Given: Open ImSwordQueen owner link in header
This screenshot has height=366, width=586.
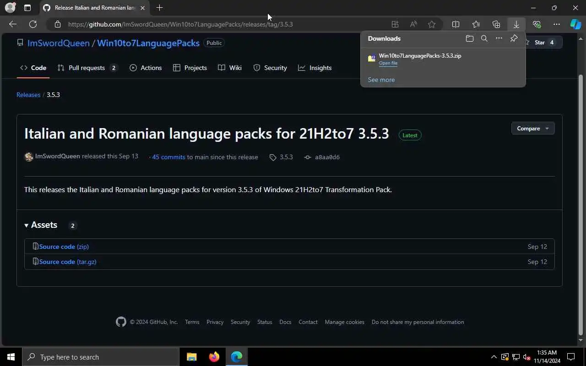Looking at the screenshot, I should pos(59,43).
